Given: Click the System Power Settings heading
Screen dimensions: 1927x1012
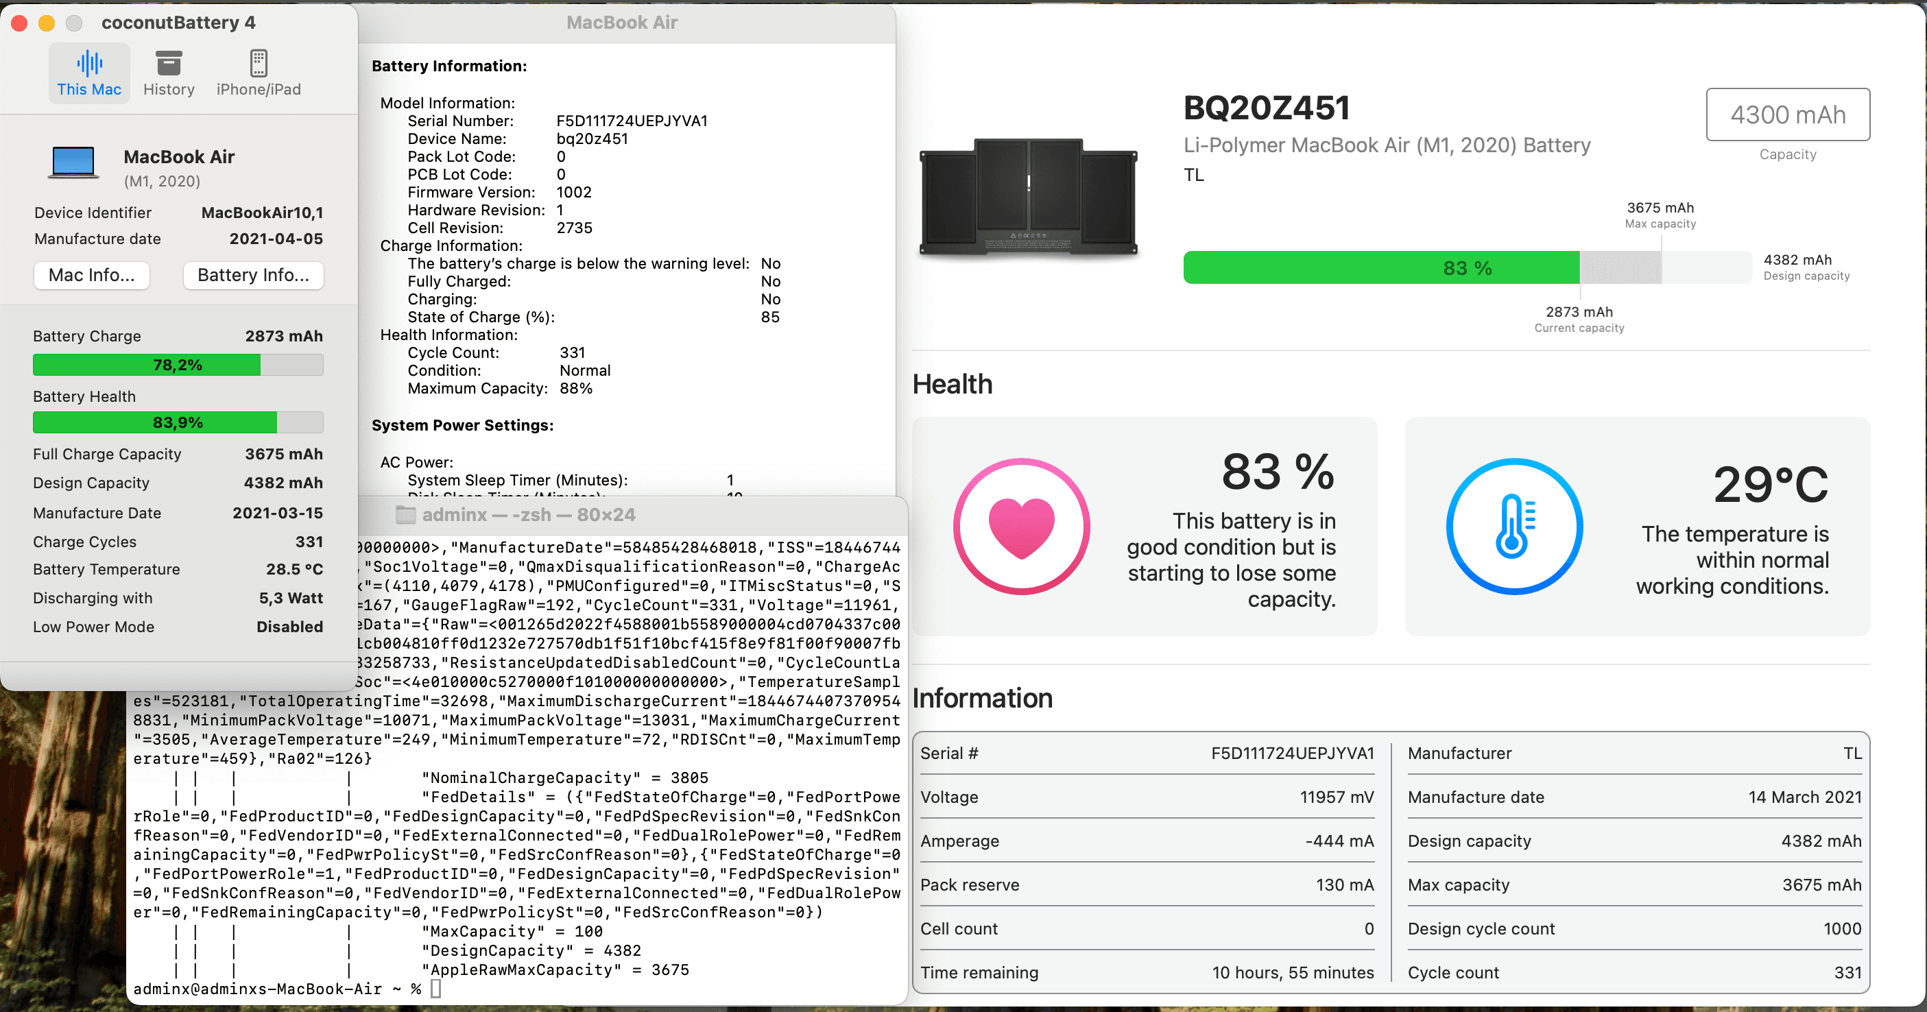Looking at the screenshot, I should pos(462,426).
